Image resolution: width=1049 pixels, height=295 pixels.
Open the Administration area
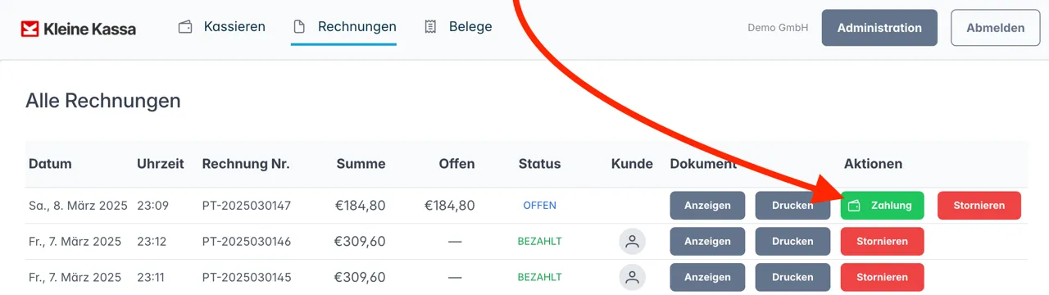click(x=879, y=28)
